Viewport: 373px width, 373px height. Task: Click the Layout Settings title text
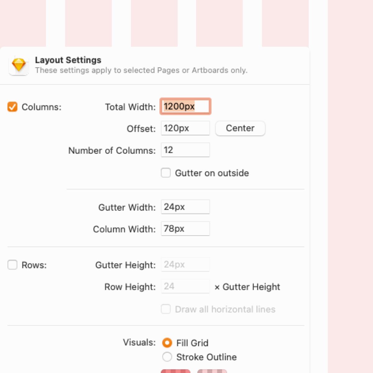[x=68, y=60]
